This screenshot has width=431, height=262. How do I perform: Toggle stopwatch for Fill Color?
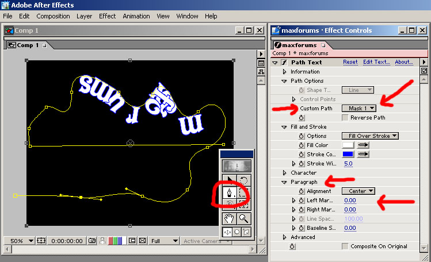pos(302,145)
